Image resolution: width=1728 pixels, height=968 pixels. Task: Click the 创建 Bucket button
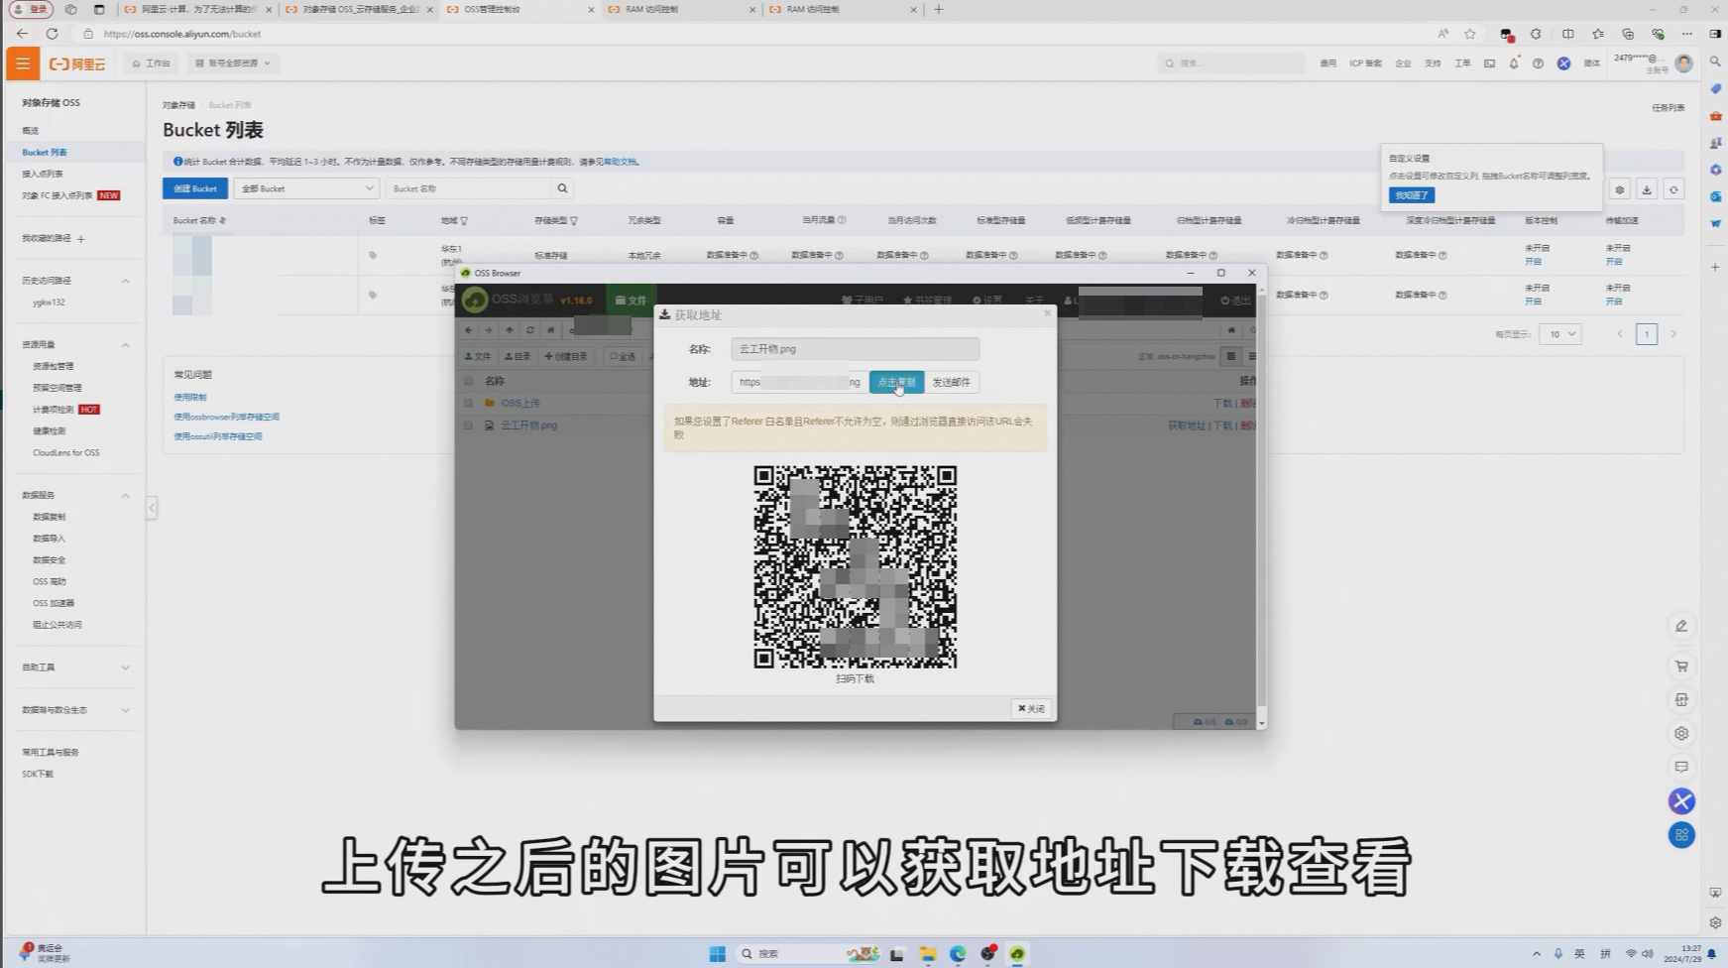(195, 188)
